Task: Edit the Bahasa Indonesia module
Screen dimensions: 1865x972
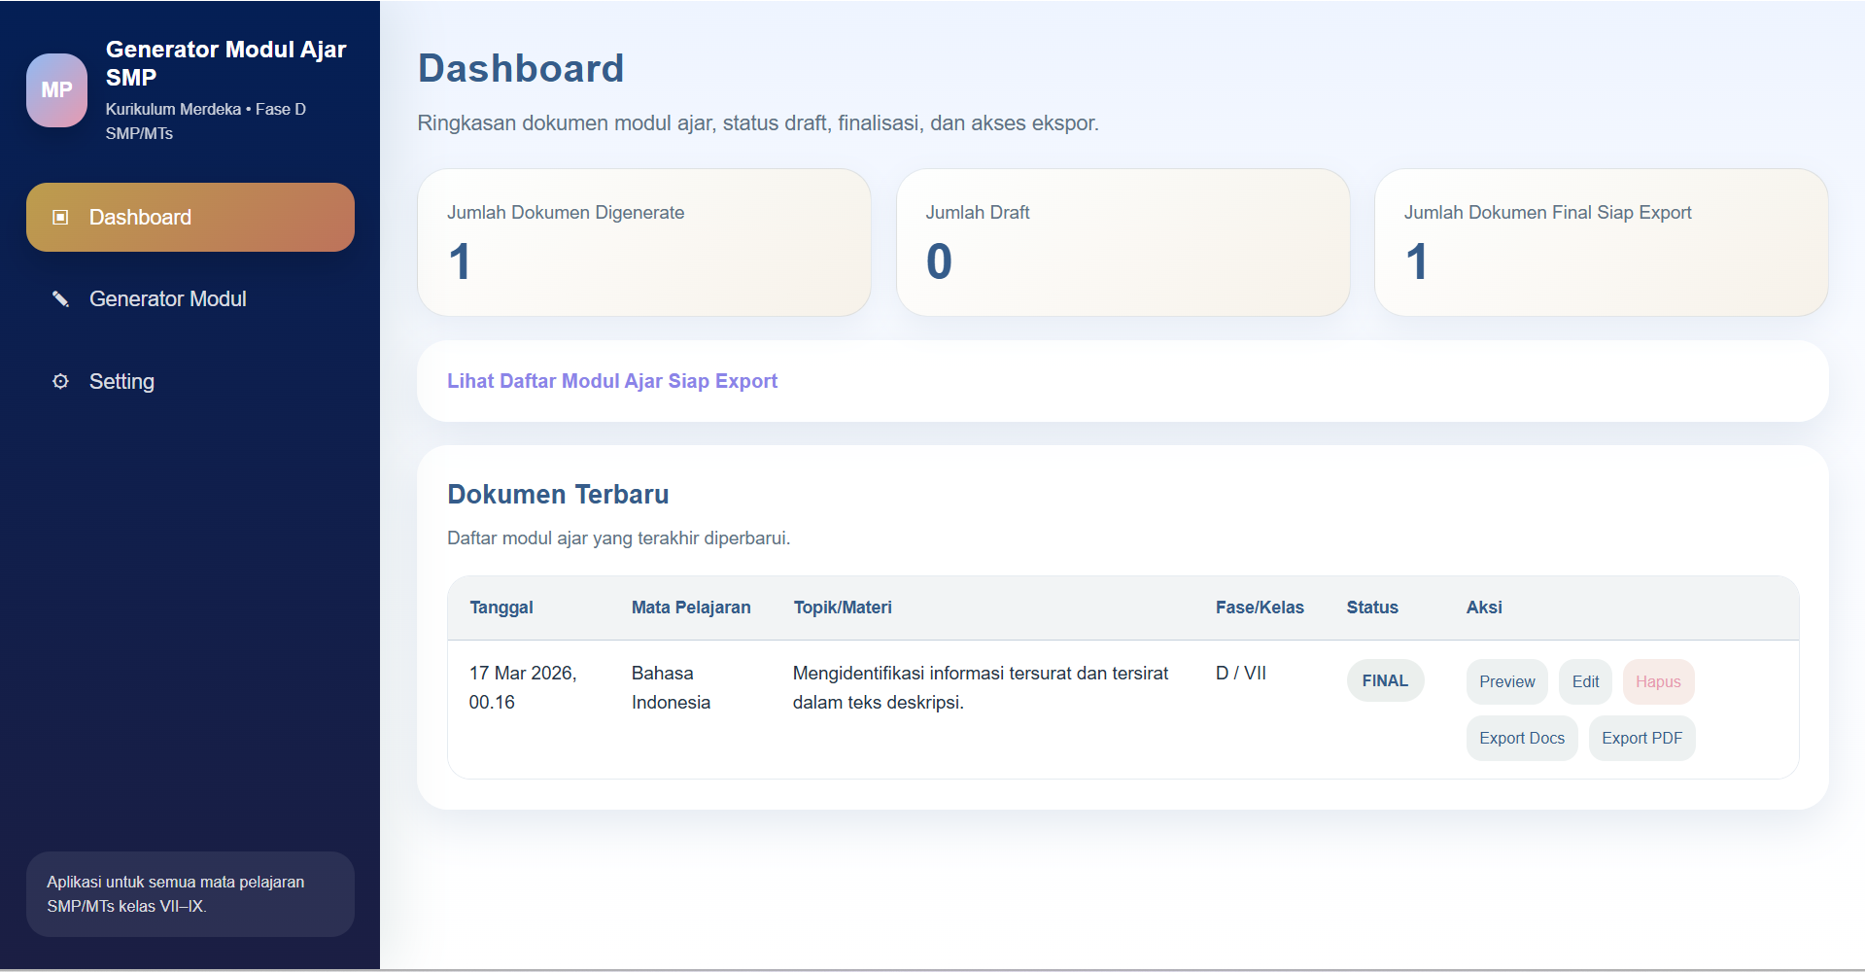Action: coord(1585,681)
